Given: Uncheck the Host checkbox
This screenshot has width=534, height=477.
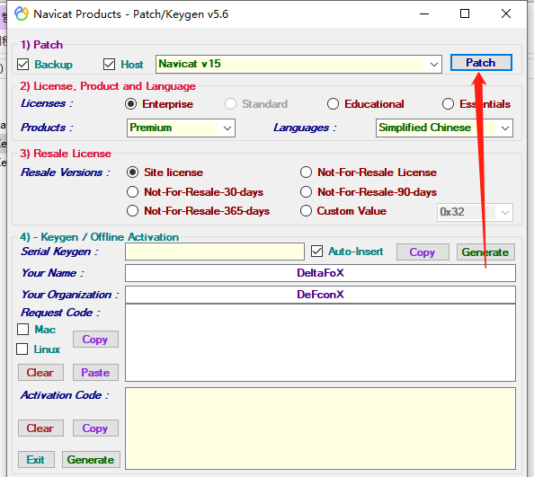Looking at the screenshot, I should tap(109, 65).
